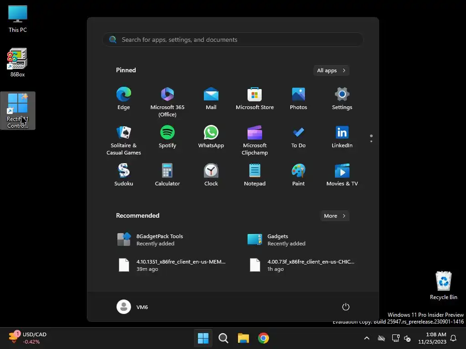Click the muted volume tray icon
The width and height of the screenshot is (466, 349).
pyautogui.click(x=407, y=338)
